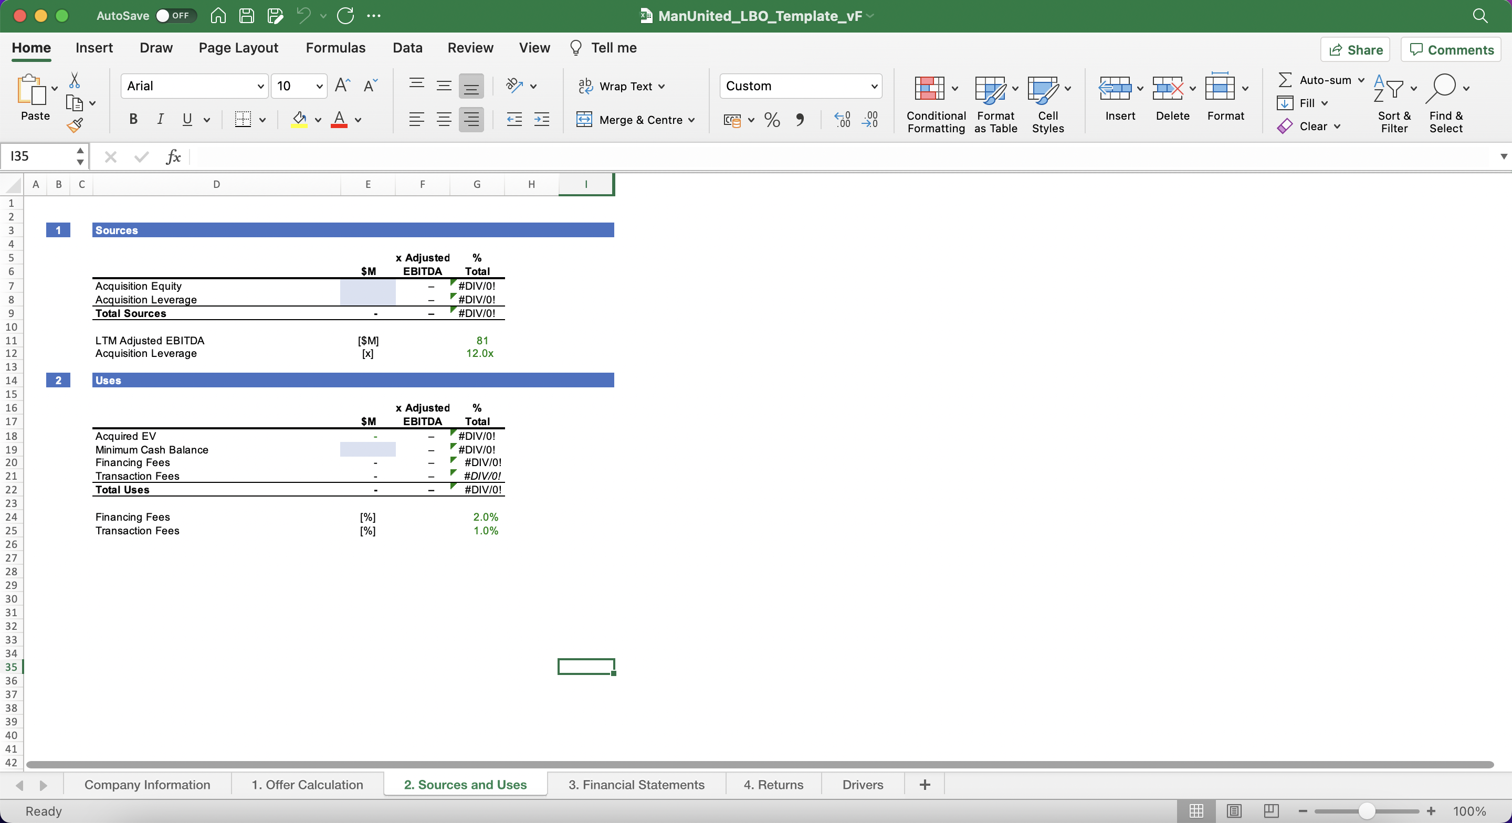Switch to Page Break Preview
Image resolution: width=1512 pixels, height=823 pixels.
1272,811
